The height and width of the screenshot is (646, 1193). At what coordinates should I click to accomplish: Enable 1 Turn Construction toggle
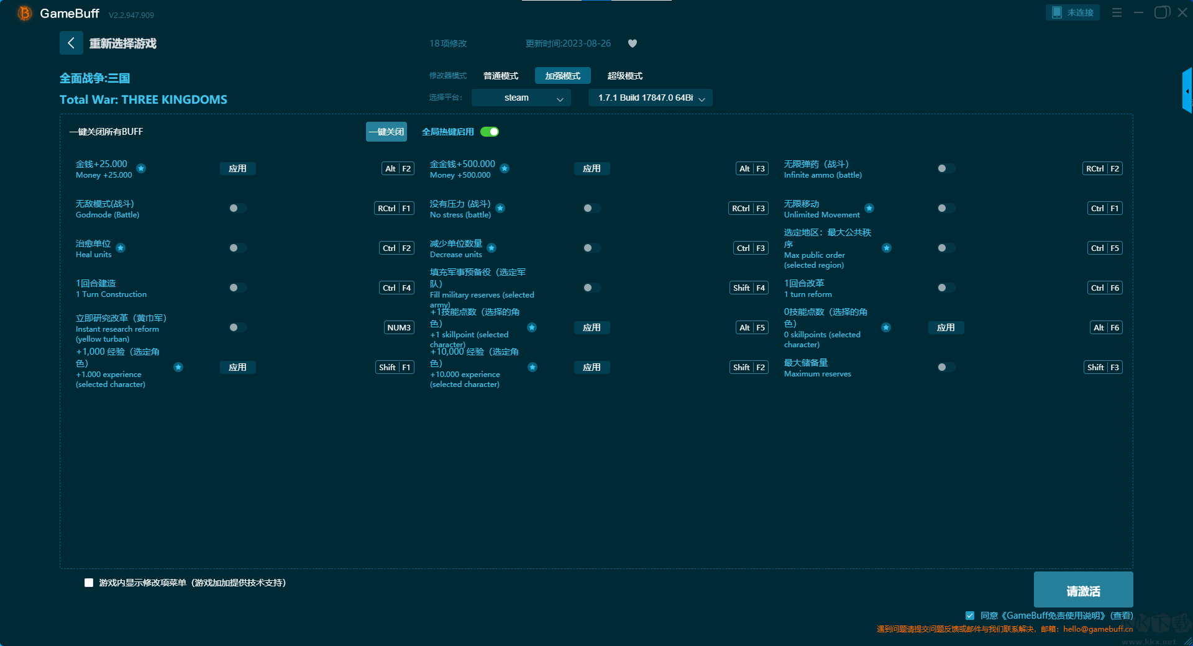[238, 288]
